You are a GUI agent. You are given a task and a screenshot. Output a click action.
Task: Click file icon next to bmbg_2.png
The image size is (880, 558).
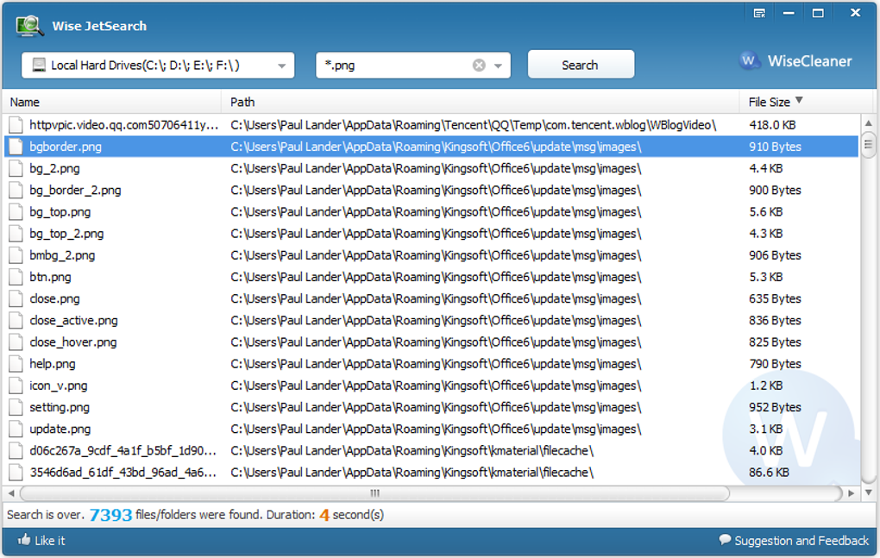[16, 256]
